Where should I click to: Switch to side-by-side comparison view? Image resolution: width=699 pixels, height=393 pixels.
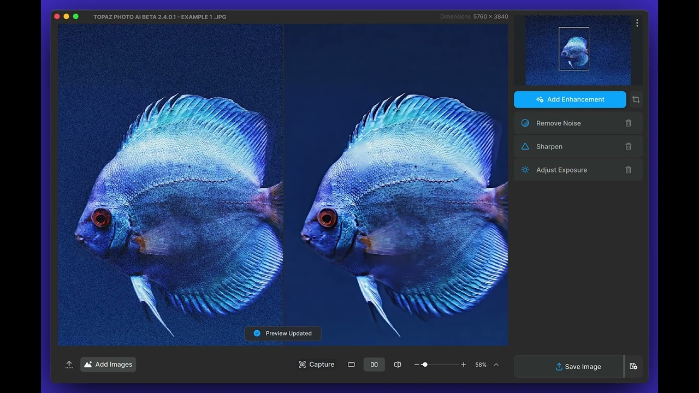tap(374, 365)
